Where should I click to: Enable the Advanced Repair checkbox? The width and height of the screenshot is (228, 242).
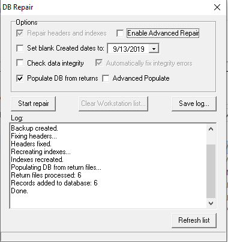[120, 33]
